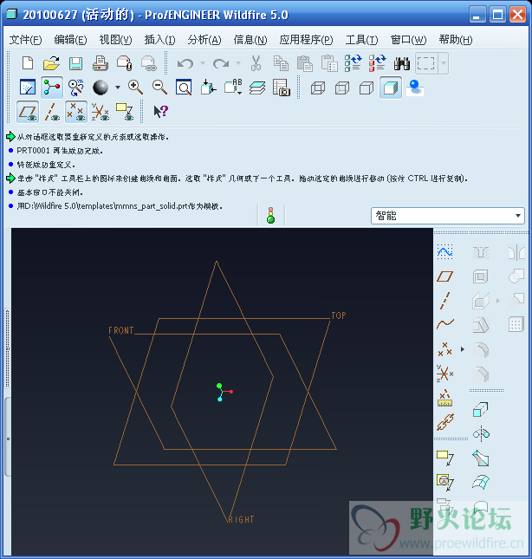
Task: Print the model using the printer icon
Action: [101, 63]
